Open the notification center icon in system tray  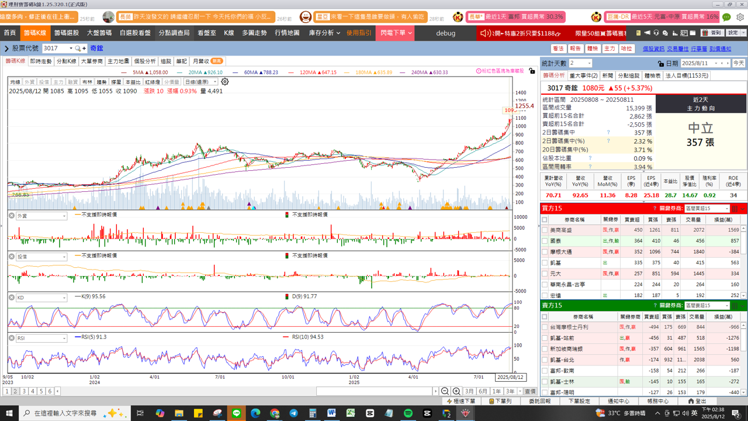point(736,413)
